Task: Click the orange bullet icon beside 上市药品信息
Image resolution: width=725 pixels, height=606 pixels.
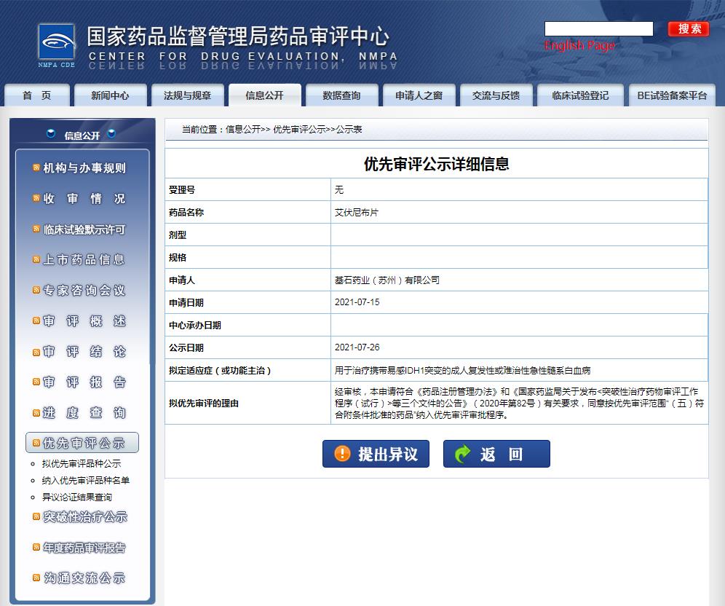Action: (x=36, y=260)
